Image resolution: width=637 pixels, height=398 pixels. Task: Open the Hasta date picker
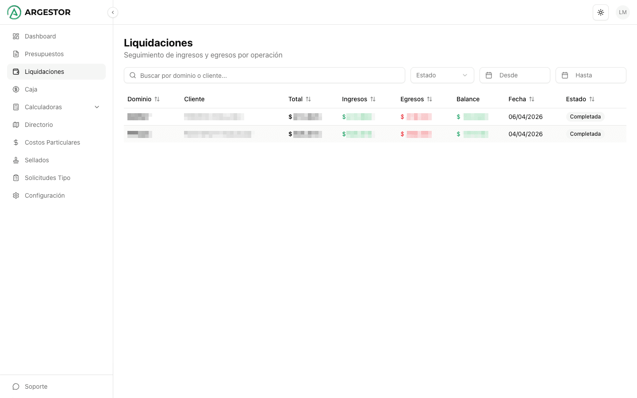tap(591, 75)
